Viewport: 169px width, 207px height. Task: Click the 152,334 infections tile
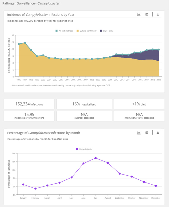tap(29, 104)
